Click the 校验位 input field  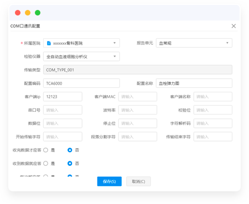[x=213, y=110]
